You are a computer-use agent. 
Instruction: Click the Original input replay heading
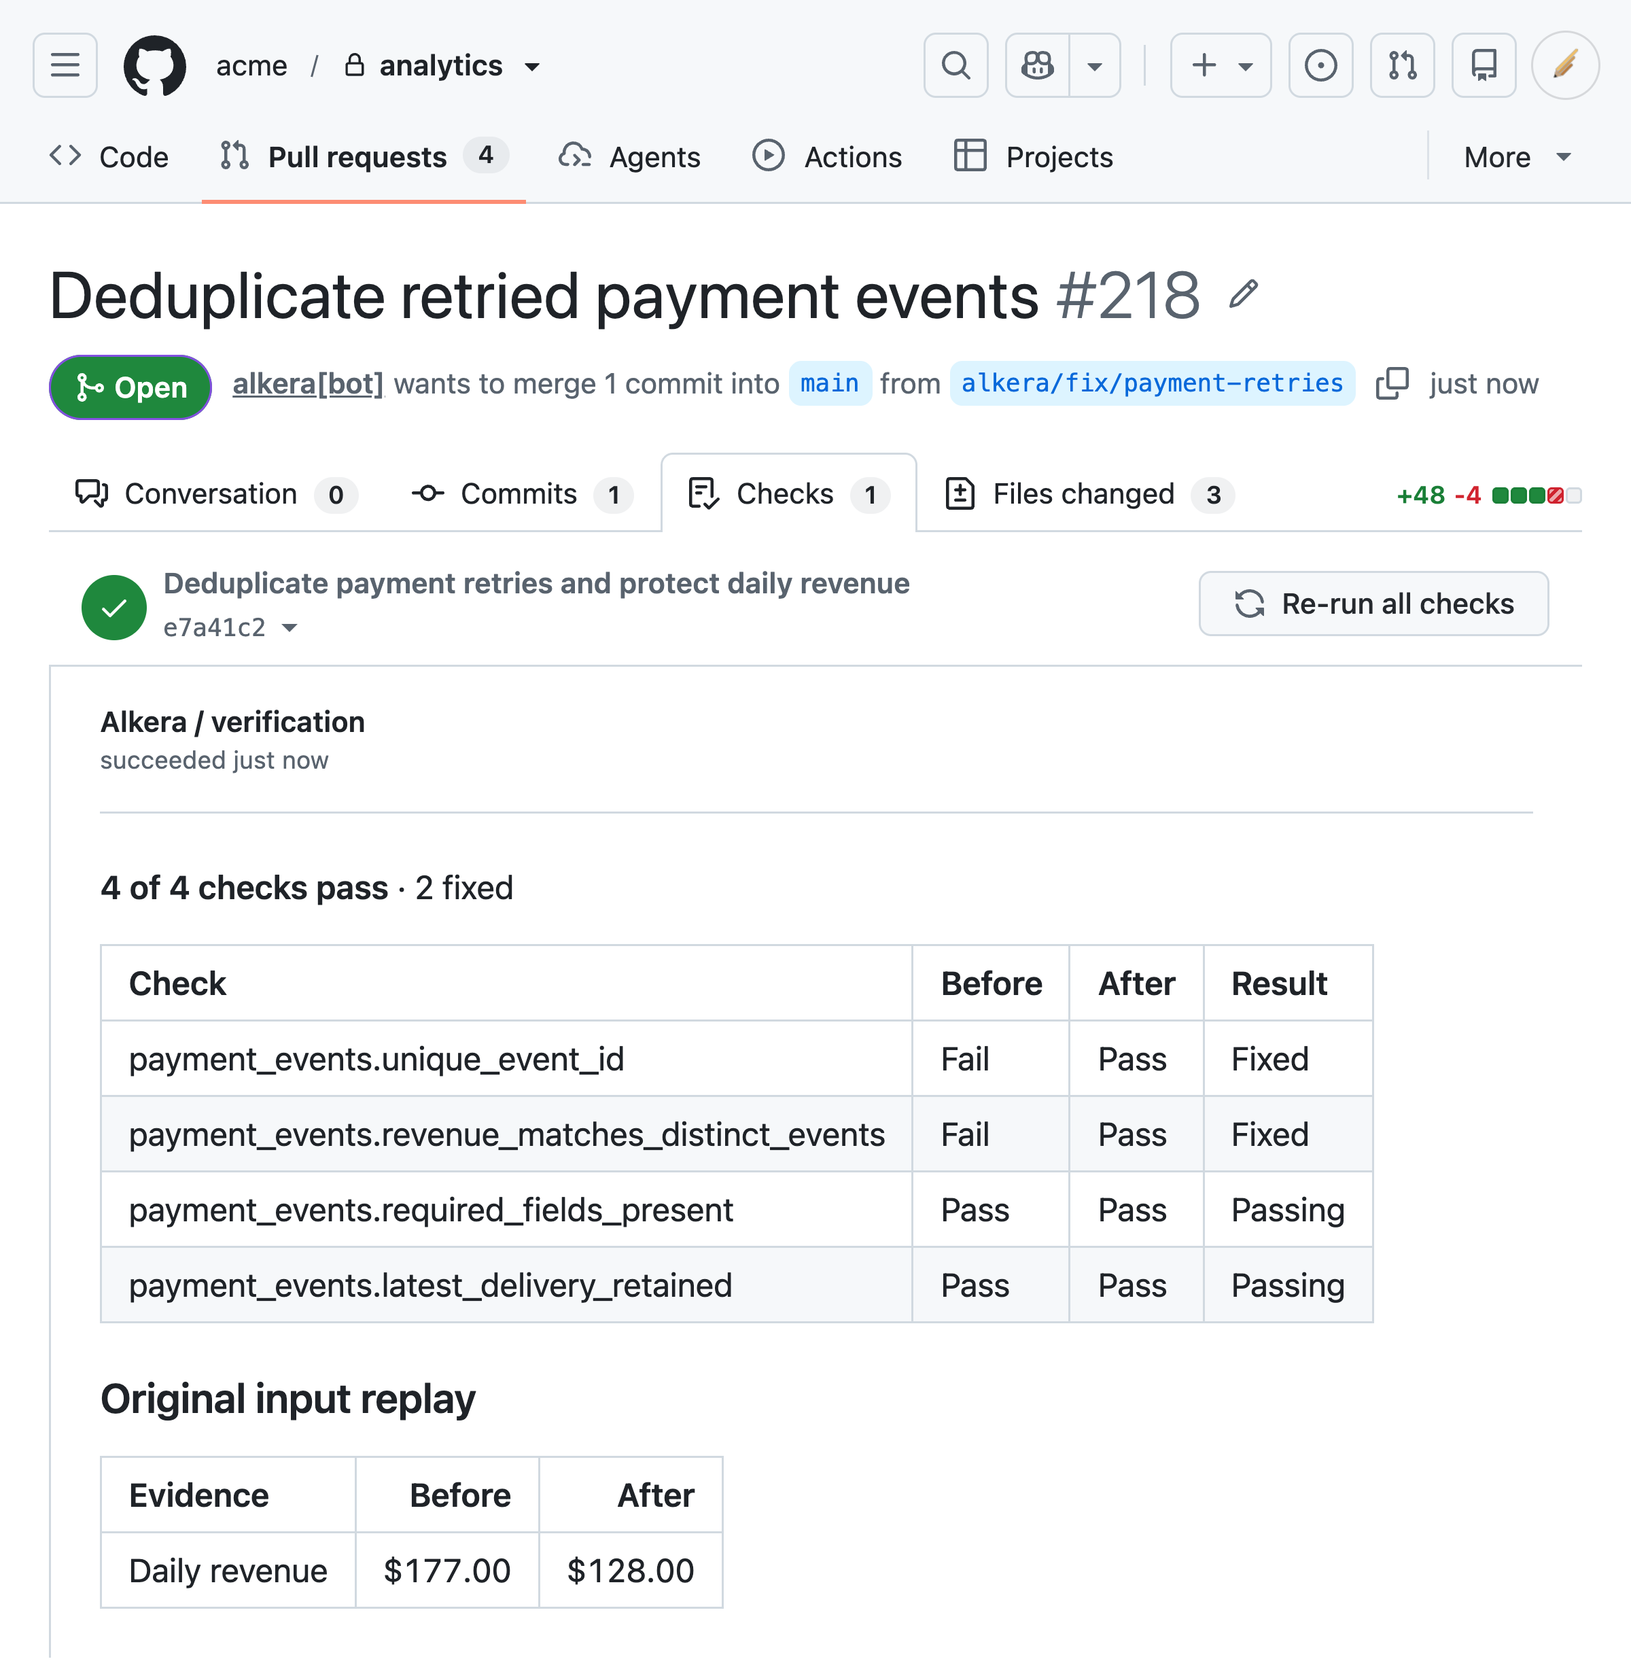coord(288,1399)
